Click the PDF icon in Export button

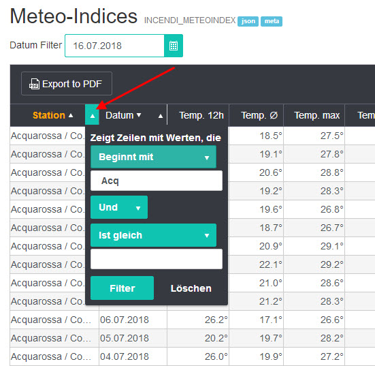[34, 84]
